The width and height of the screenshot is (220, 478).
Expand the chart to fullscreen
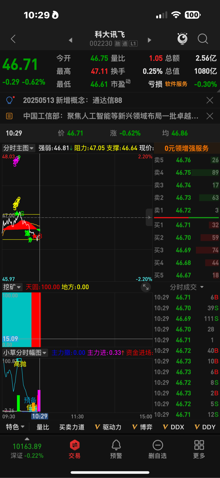tap(146, 287)
